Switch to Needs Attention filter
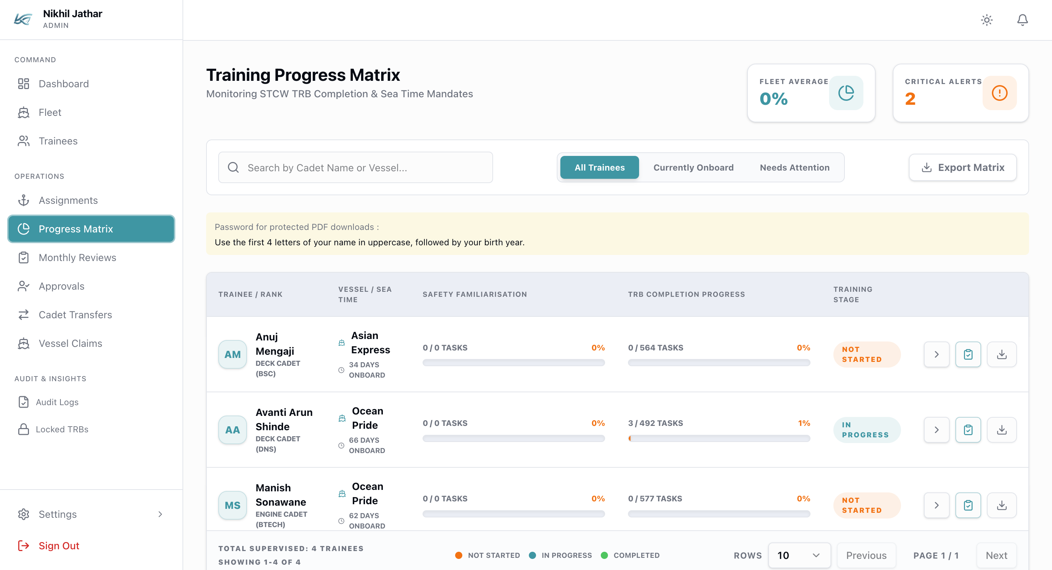Screen dimensions: 1052x570 [794, 167]
